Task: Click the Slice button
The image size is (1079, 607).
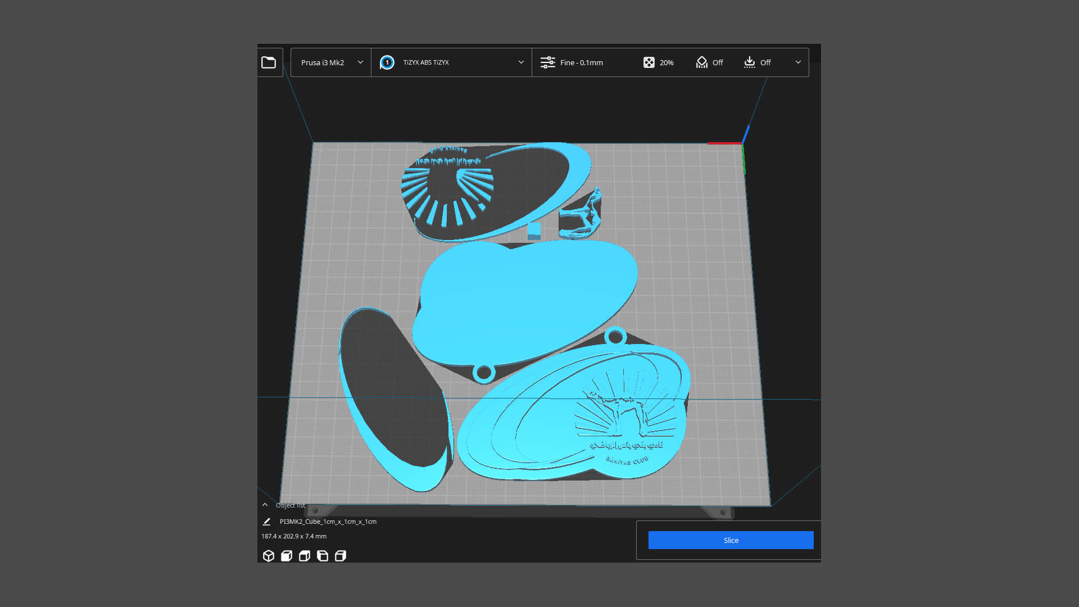Action: pos(731,540)
